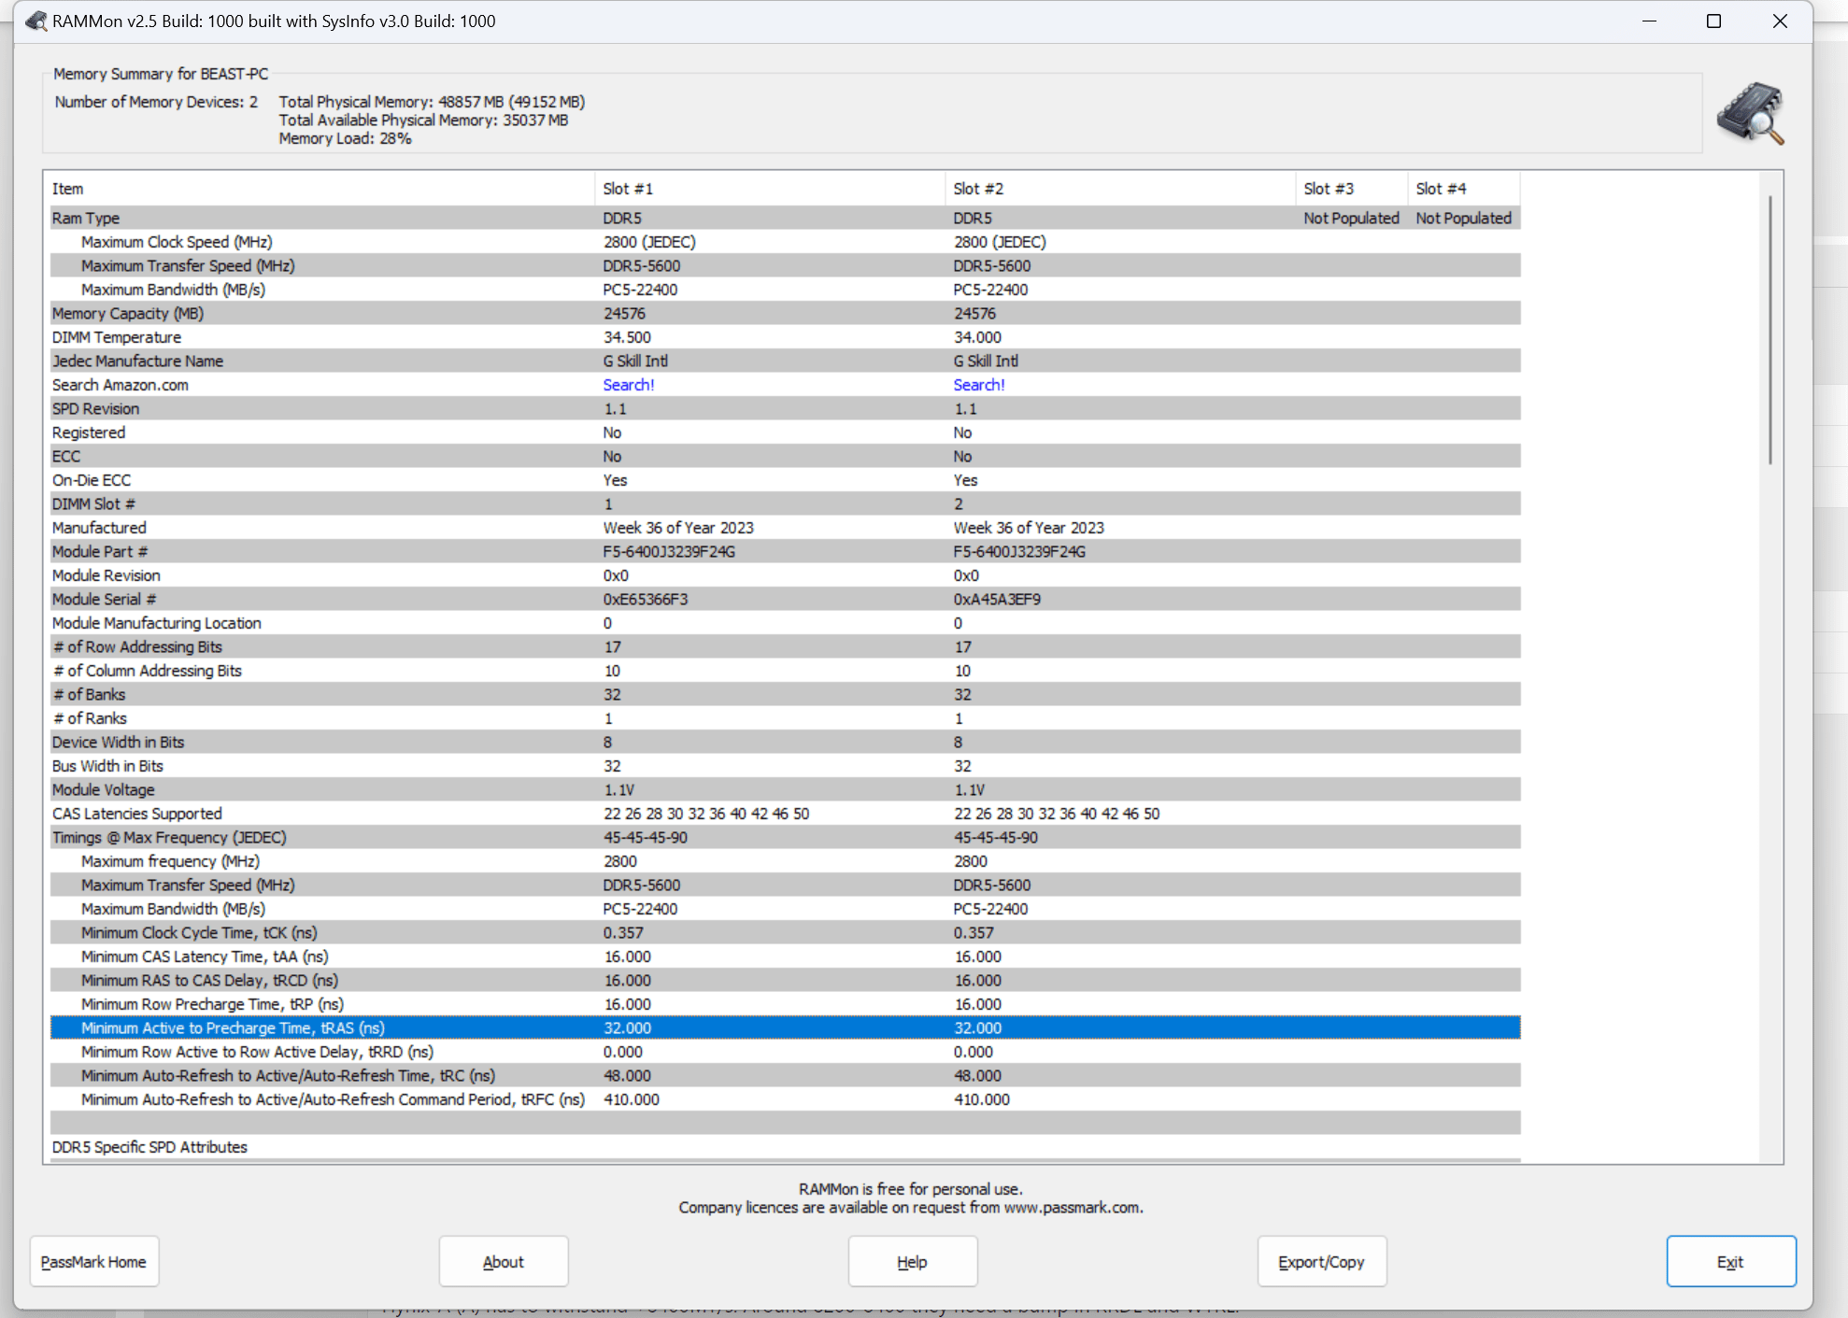The width and height of the screenshot is (1848, 1318).
Task: Select the On-Die ECC row
Action: click(x=785, y=480)
